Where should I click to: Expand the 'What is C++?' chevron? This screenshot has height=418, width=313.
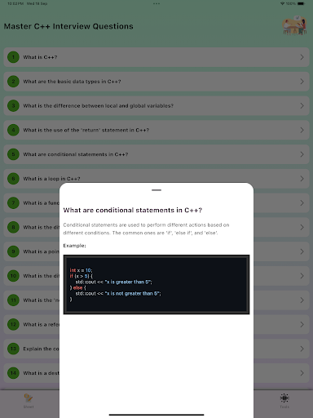pos(302,57)
